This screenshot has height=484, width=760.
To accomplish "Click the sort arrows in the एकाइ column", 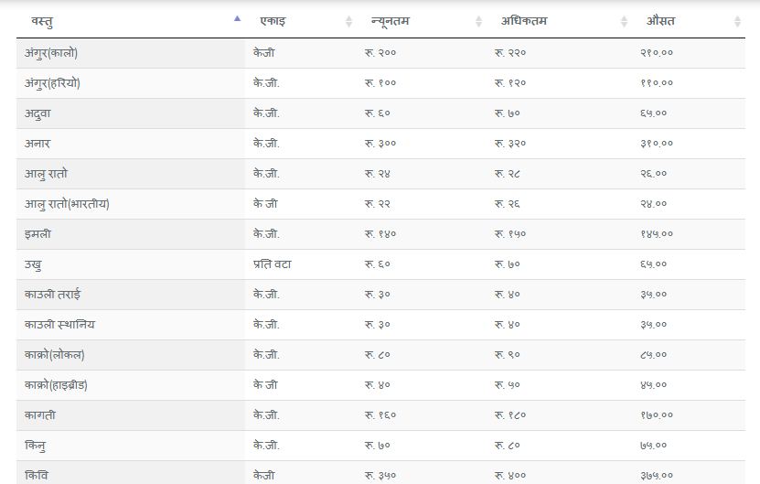I will coord(348,21).
